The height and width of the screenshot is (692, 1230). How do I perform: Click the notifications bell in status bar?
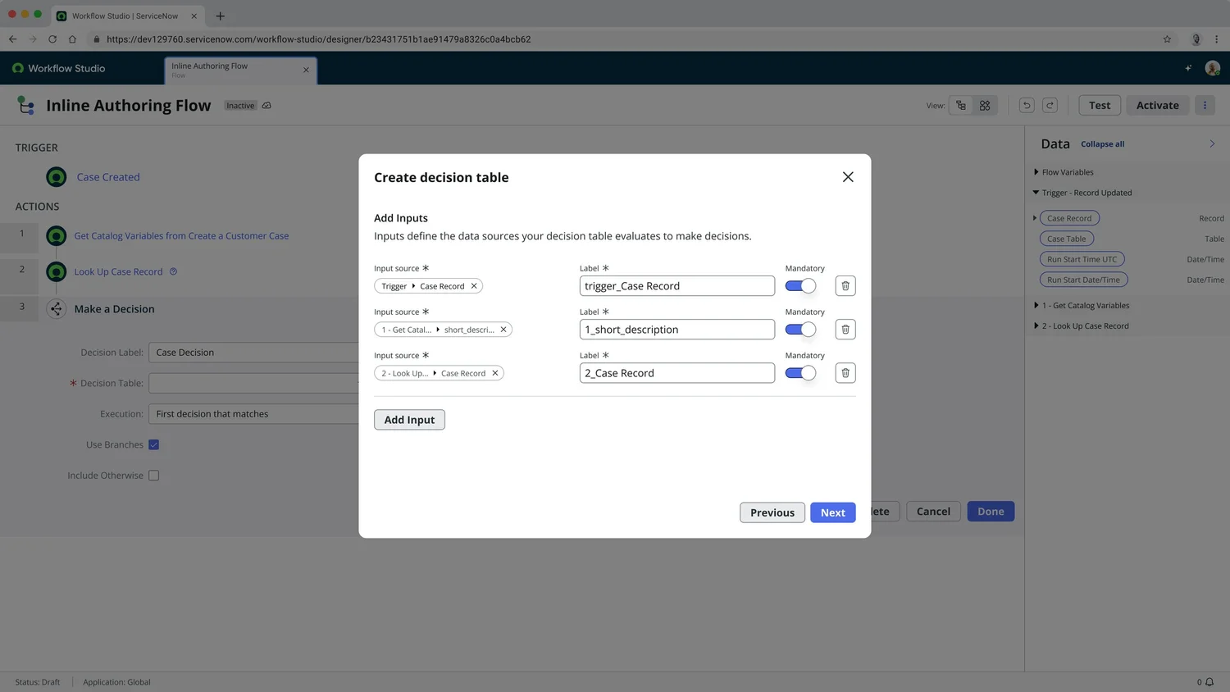click(x=1209, y=682)
